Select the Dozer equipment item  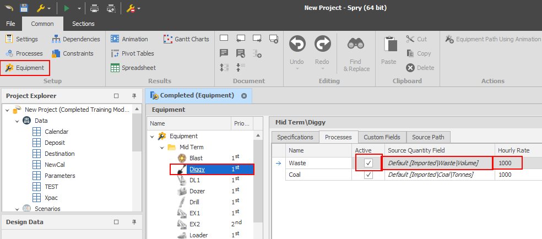198,191
